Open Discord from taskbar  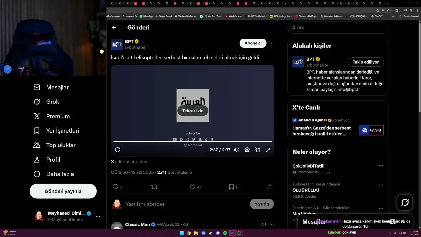click(218, 233)
